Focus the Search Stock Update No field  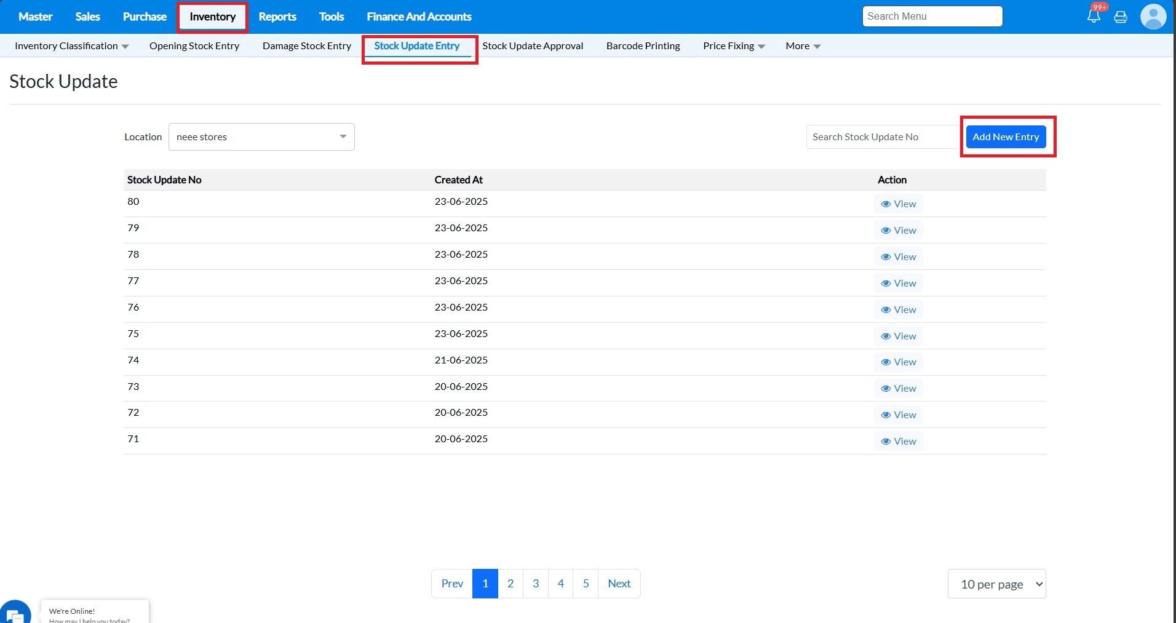coord(882,137)
